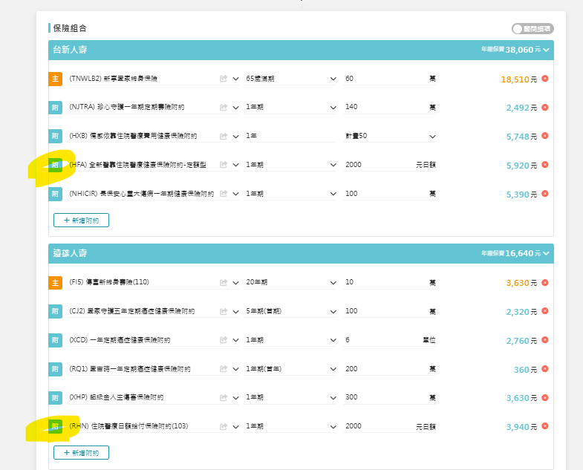Click the orange 主 badge on TNWLB2 row
This screenshot has height=470, width=583.
click(x=55, y=78)
